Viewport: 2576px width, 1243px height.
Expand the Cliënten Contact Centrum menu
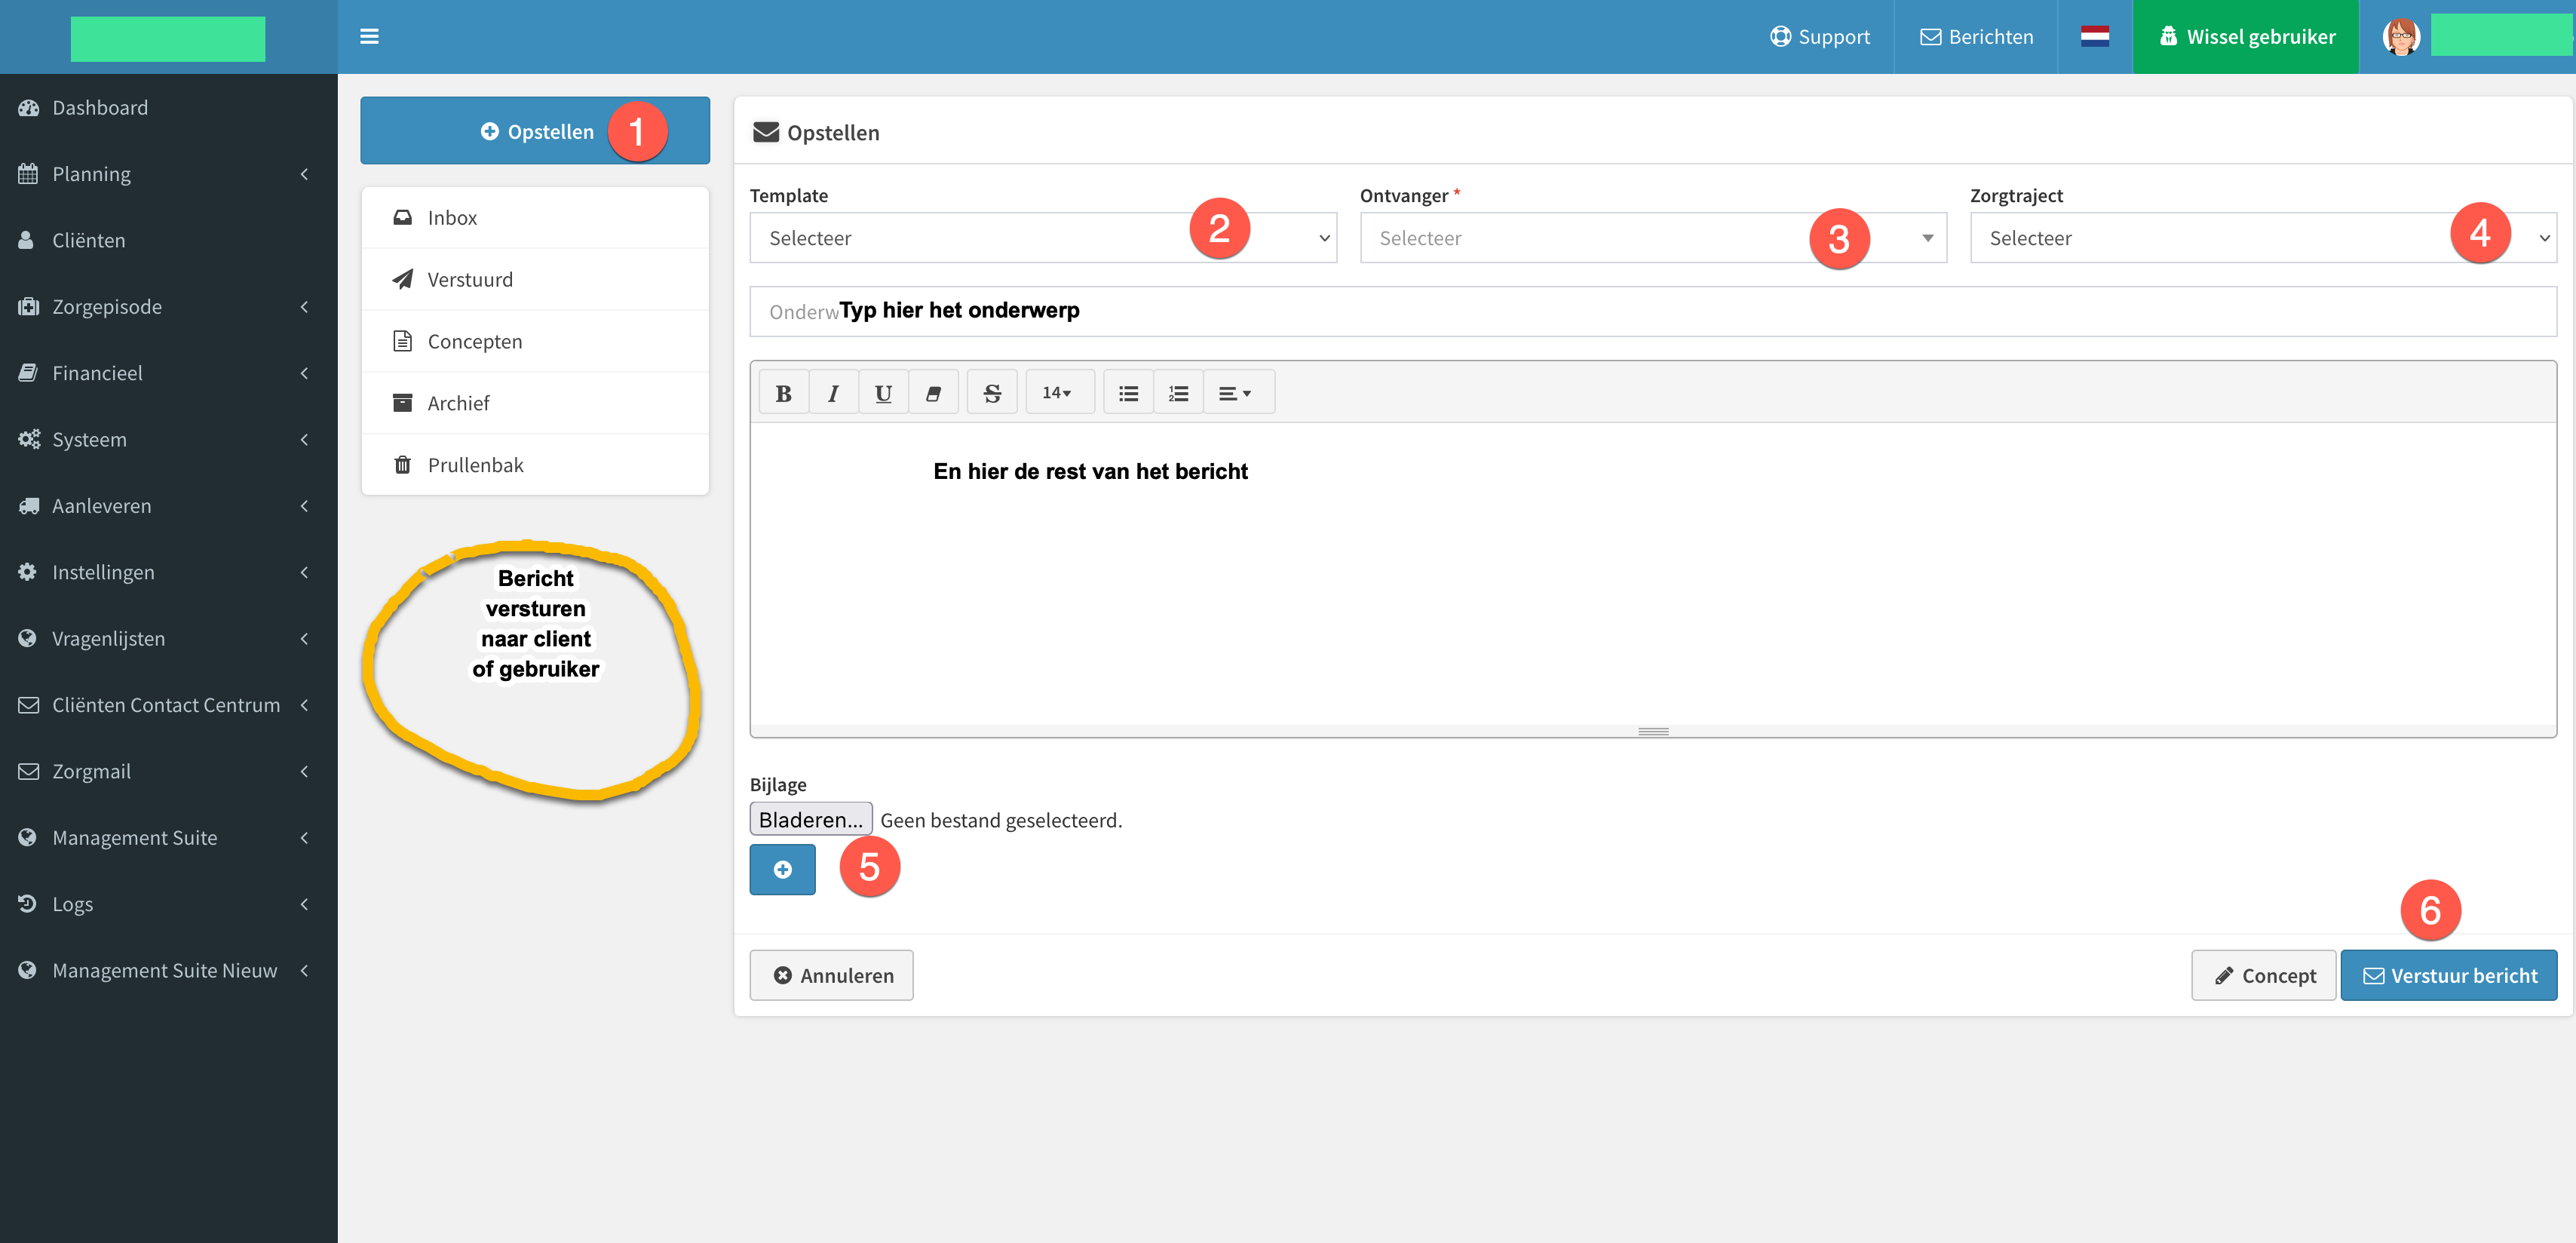click(x=168, y=705)
